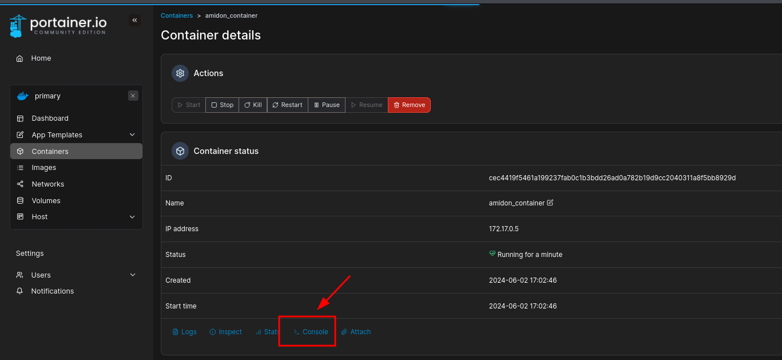This screenshot has height=360, width=782.
Task: Click the Running for a minute status
Action: (x=530, y=255)
